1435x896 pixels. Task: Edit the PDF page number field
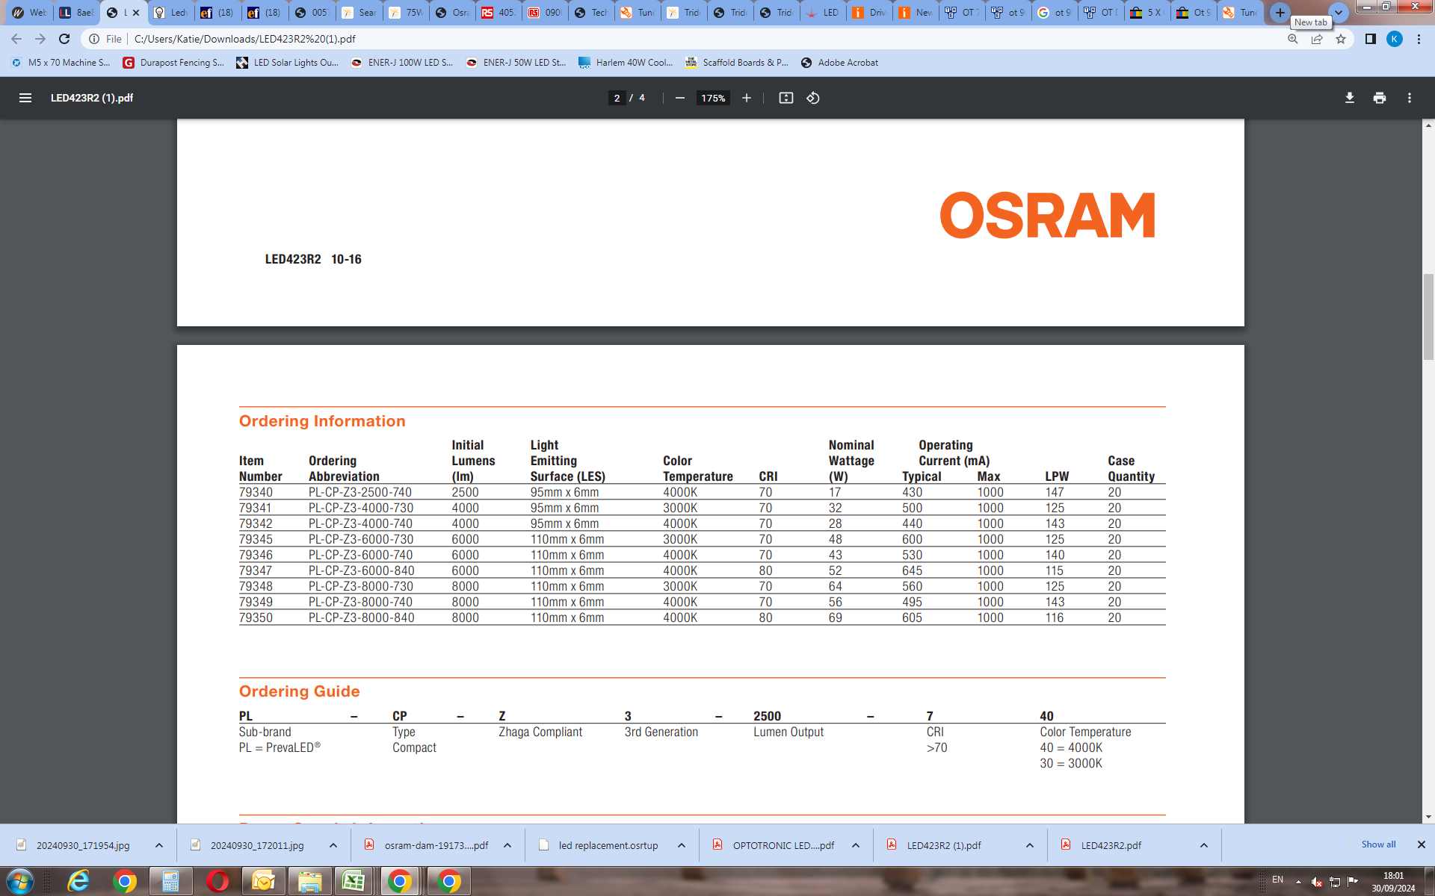click(x=617, y=98)
